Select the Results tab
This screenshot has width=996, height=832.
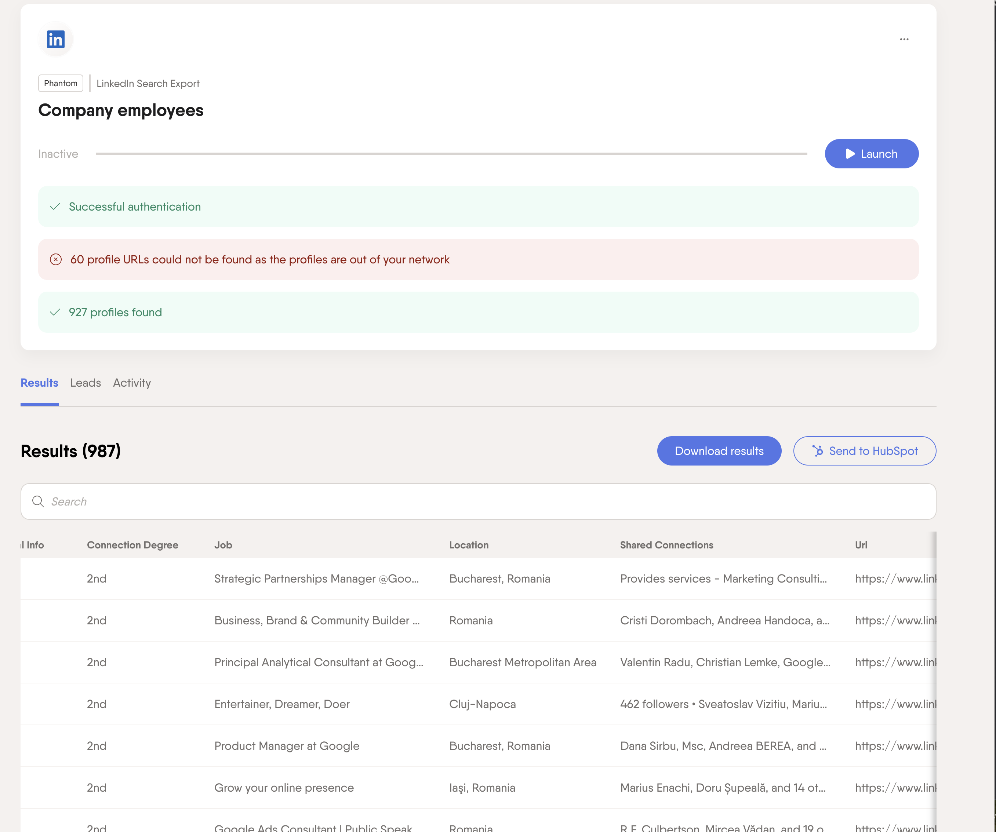39,383
